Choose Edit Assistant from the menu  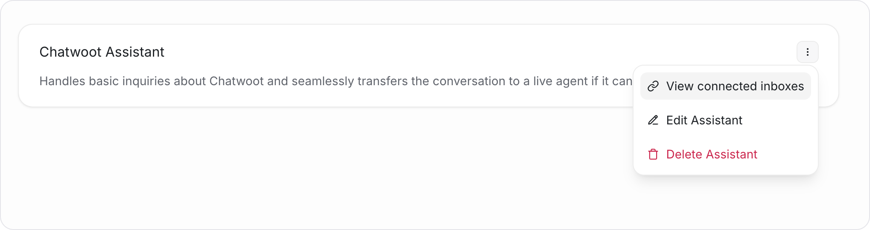point(726,120)
